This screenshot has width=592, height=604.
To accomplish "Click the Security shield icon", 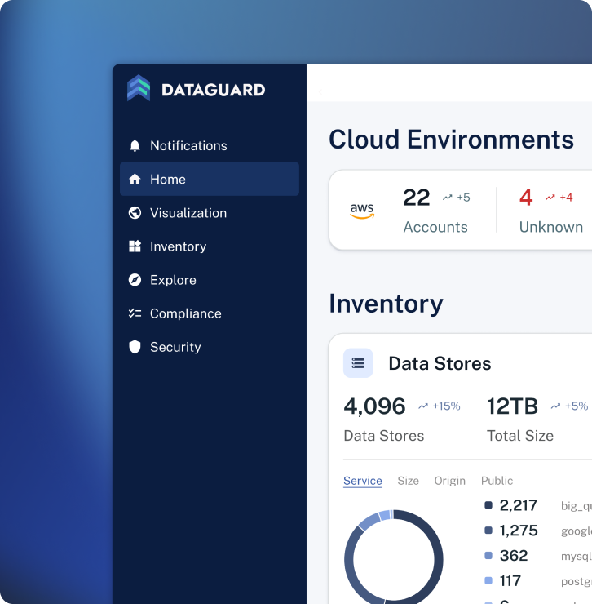I will click(135, 346).
